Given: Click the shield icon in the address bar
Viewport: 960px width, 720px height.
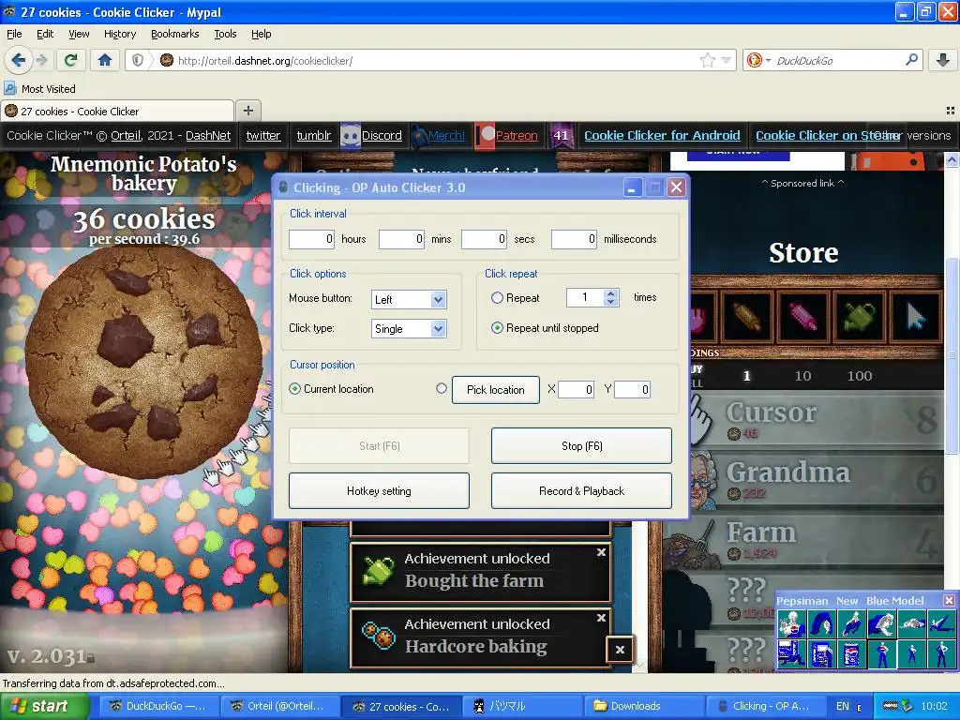Looking at the screenshot, I should point(138,60).
